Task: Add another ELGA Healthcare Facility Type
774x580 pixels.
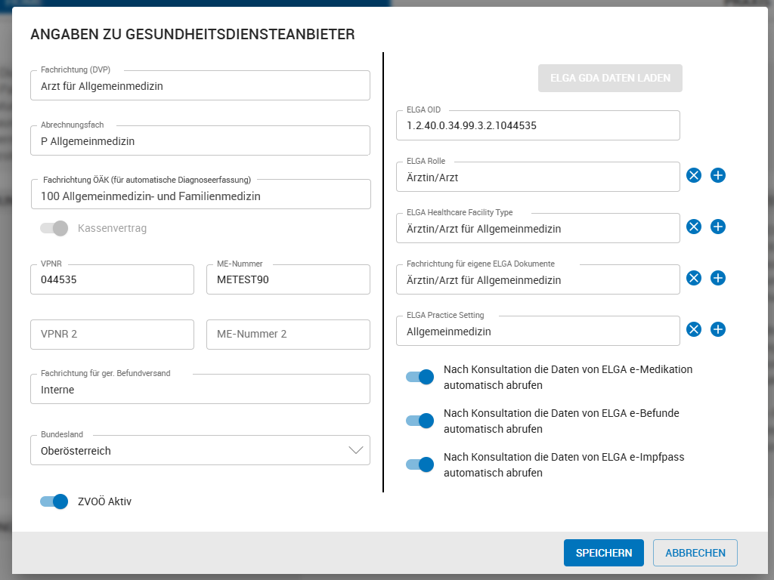Action: (718, 227)
